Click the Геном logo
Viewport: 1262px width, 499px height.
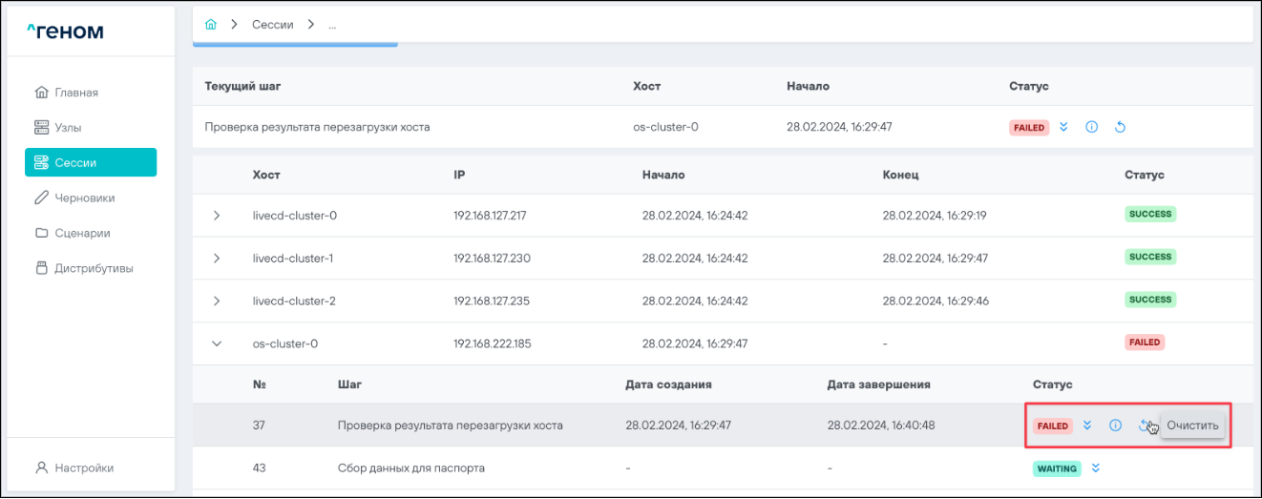point(65,32)
